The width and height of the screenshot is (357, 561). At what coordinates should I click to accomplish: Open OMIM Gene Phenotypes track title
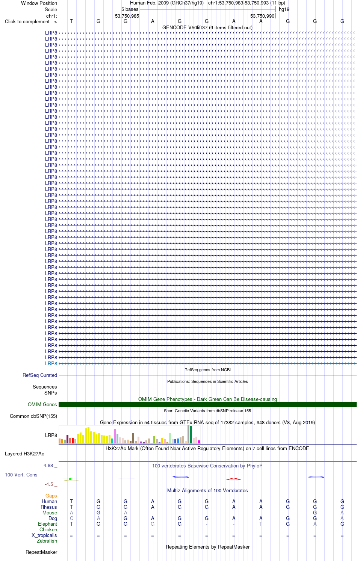pyautogui.click(x=207, y=399)
